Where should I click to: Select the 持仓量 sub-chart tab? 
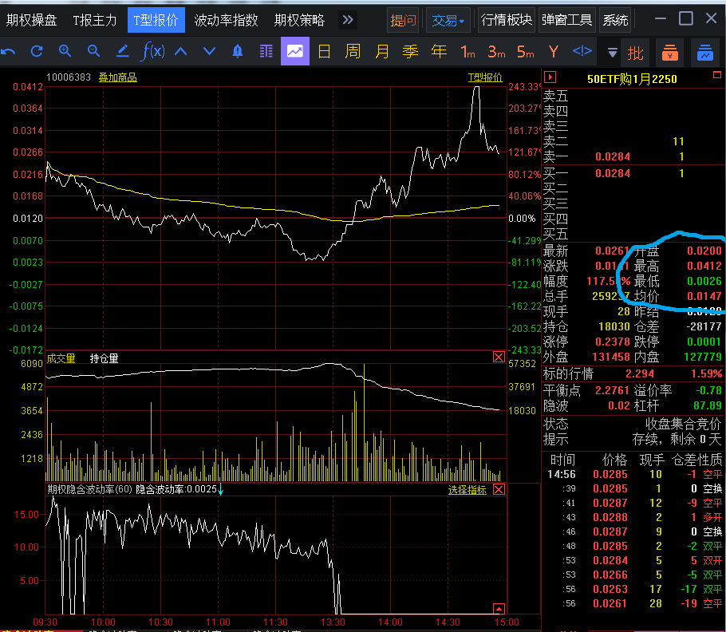[105, 358]
